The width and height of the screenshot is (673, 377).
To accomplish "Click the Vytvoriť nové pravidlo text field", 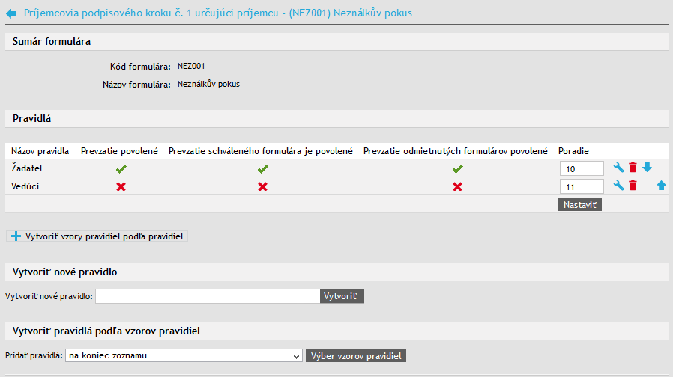I will click(x=208, y=296).
